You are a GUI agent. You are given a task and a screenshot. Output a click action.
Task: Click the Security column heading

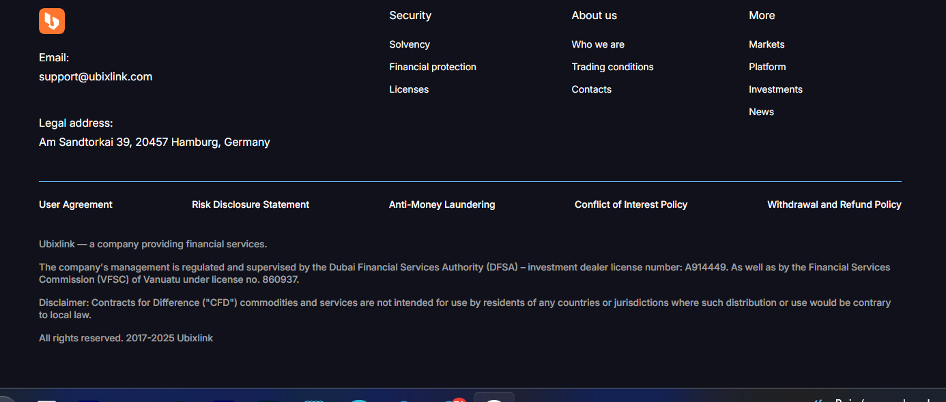[410, 15]
